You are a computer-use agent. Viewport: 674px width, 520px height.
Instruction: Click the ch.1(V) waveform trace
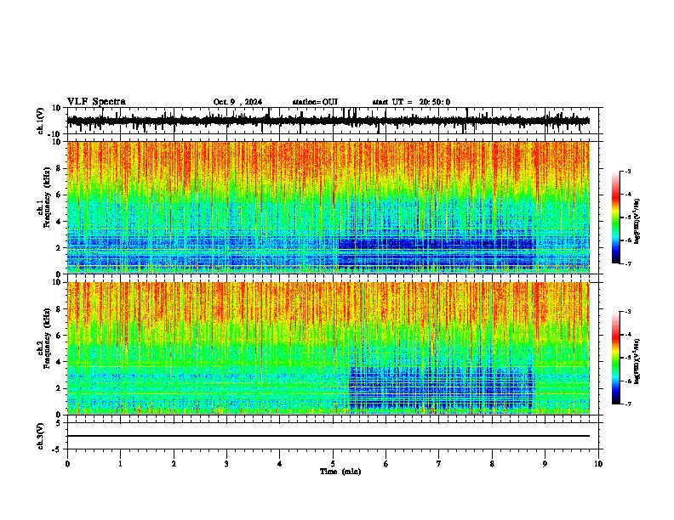(328, 121)
